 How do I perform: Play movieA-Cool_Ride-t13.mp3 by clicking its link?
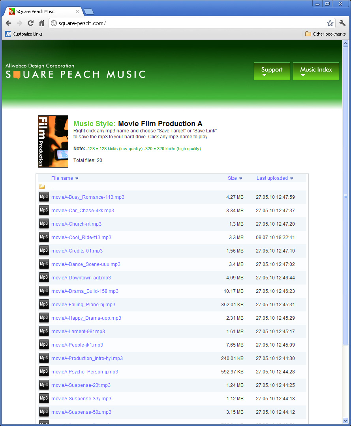[x=81, y=237]
